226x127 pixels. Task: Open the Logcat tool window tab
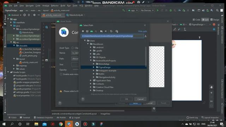(x=75, y=117)
